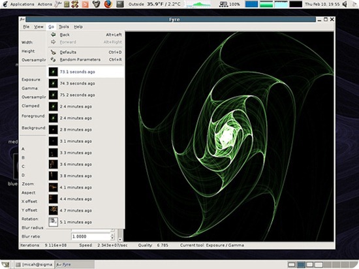Open the Actions menu in top panel

44,4
